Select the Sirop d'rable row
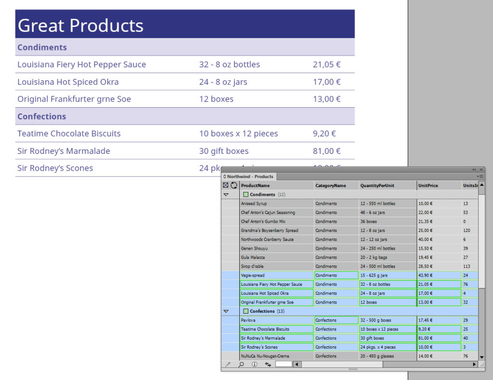 (350, 266)
